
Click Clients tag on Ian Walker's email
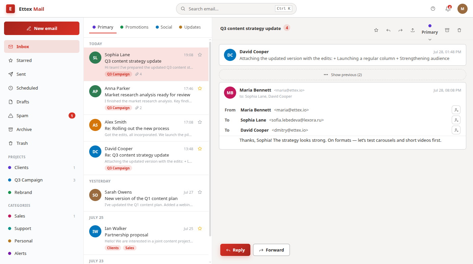point(113,248)
